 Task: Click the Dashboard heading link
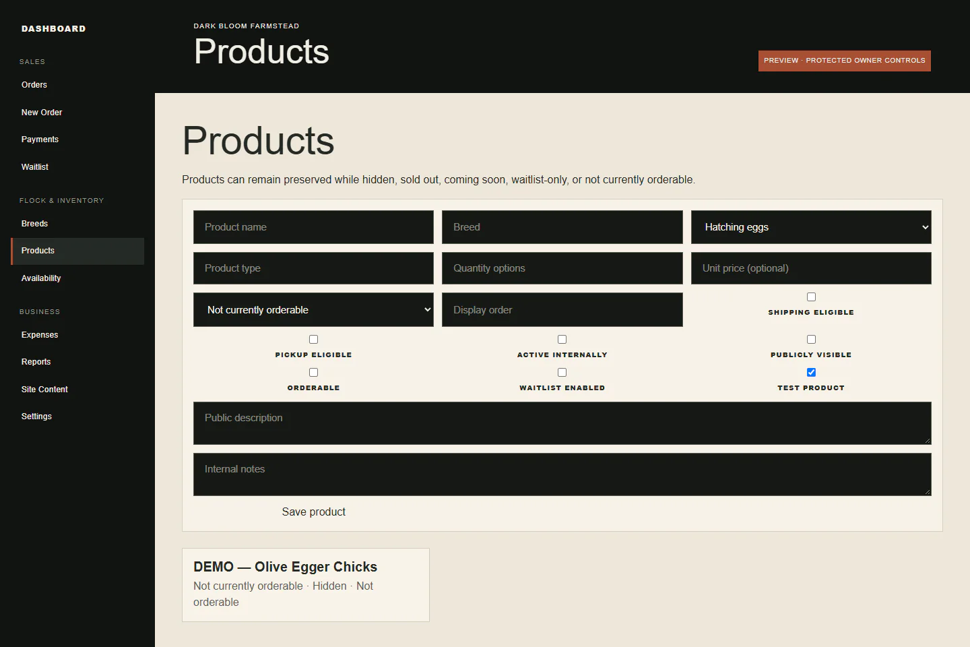click(54, 28)
